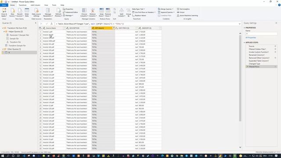Open the Manage dropdown in Query group
This screenshot has height=158, width=281.
[68, 16]
